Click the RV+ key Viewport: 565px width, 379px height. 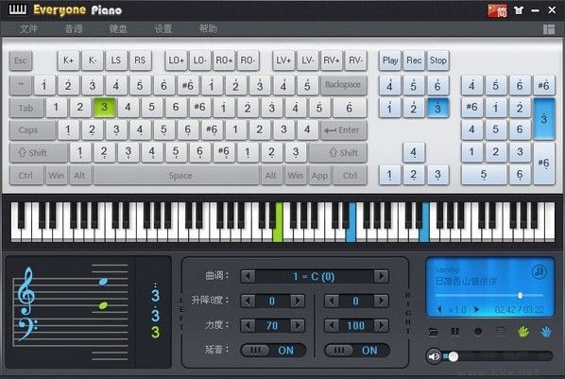pos(332,60)
